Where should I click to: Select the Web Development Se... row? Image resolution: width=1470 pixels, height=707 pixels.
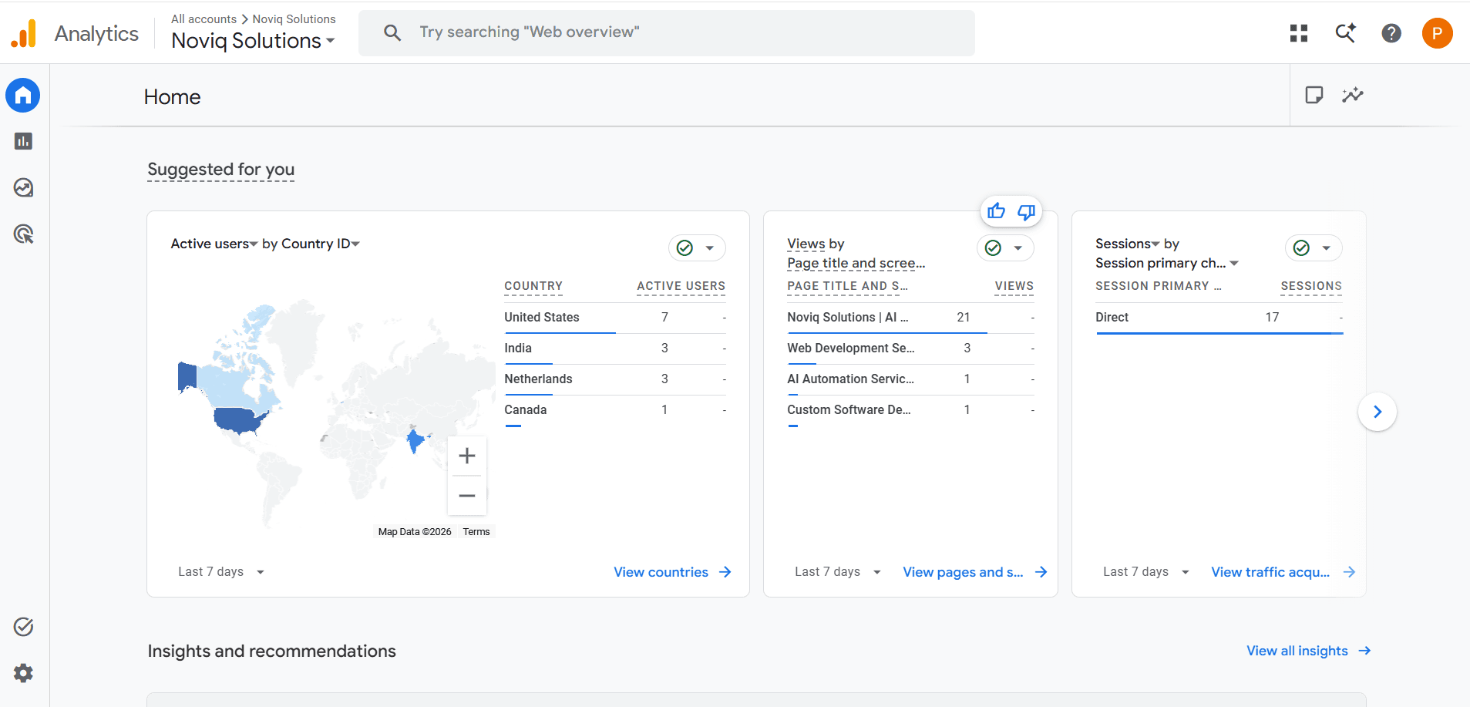(x=910, y=348)
